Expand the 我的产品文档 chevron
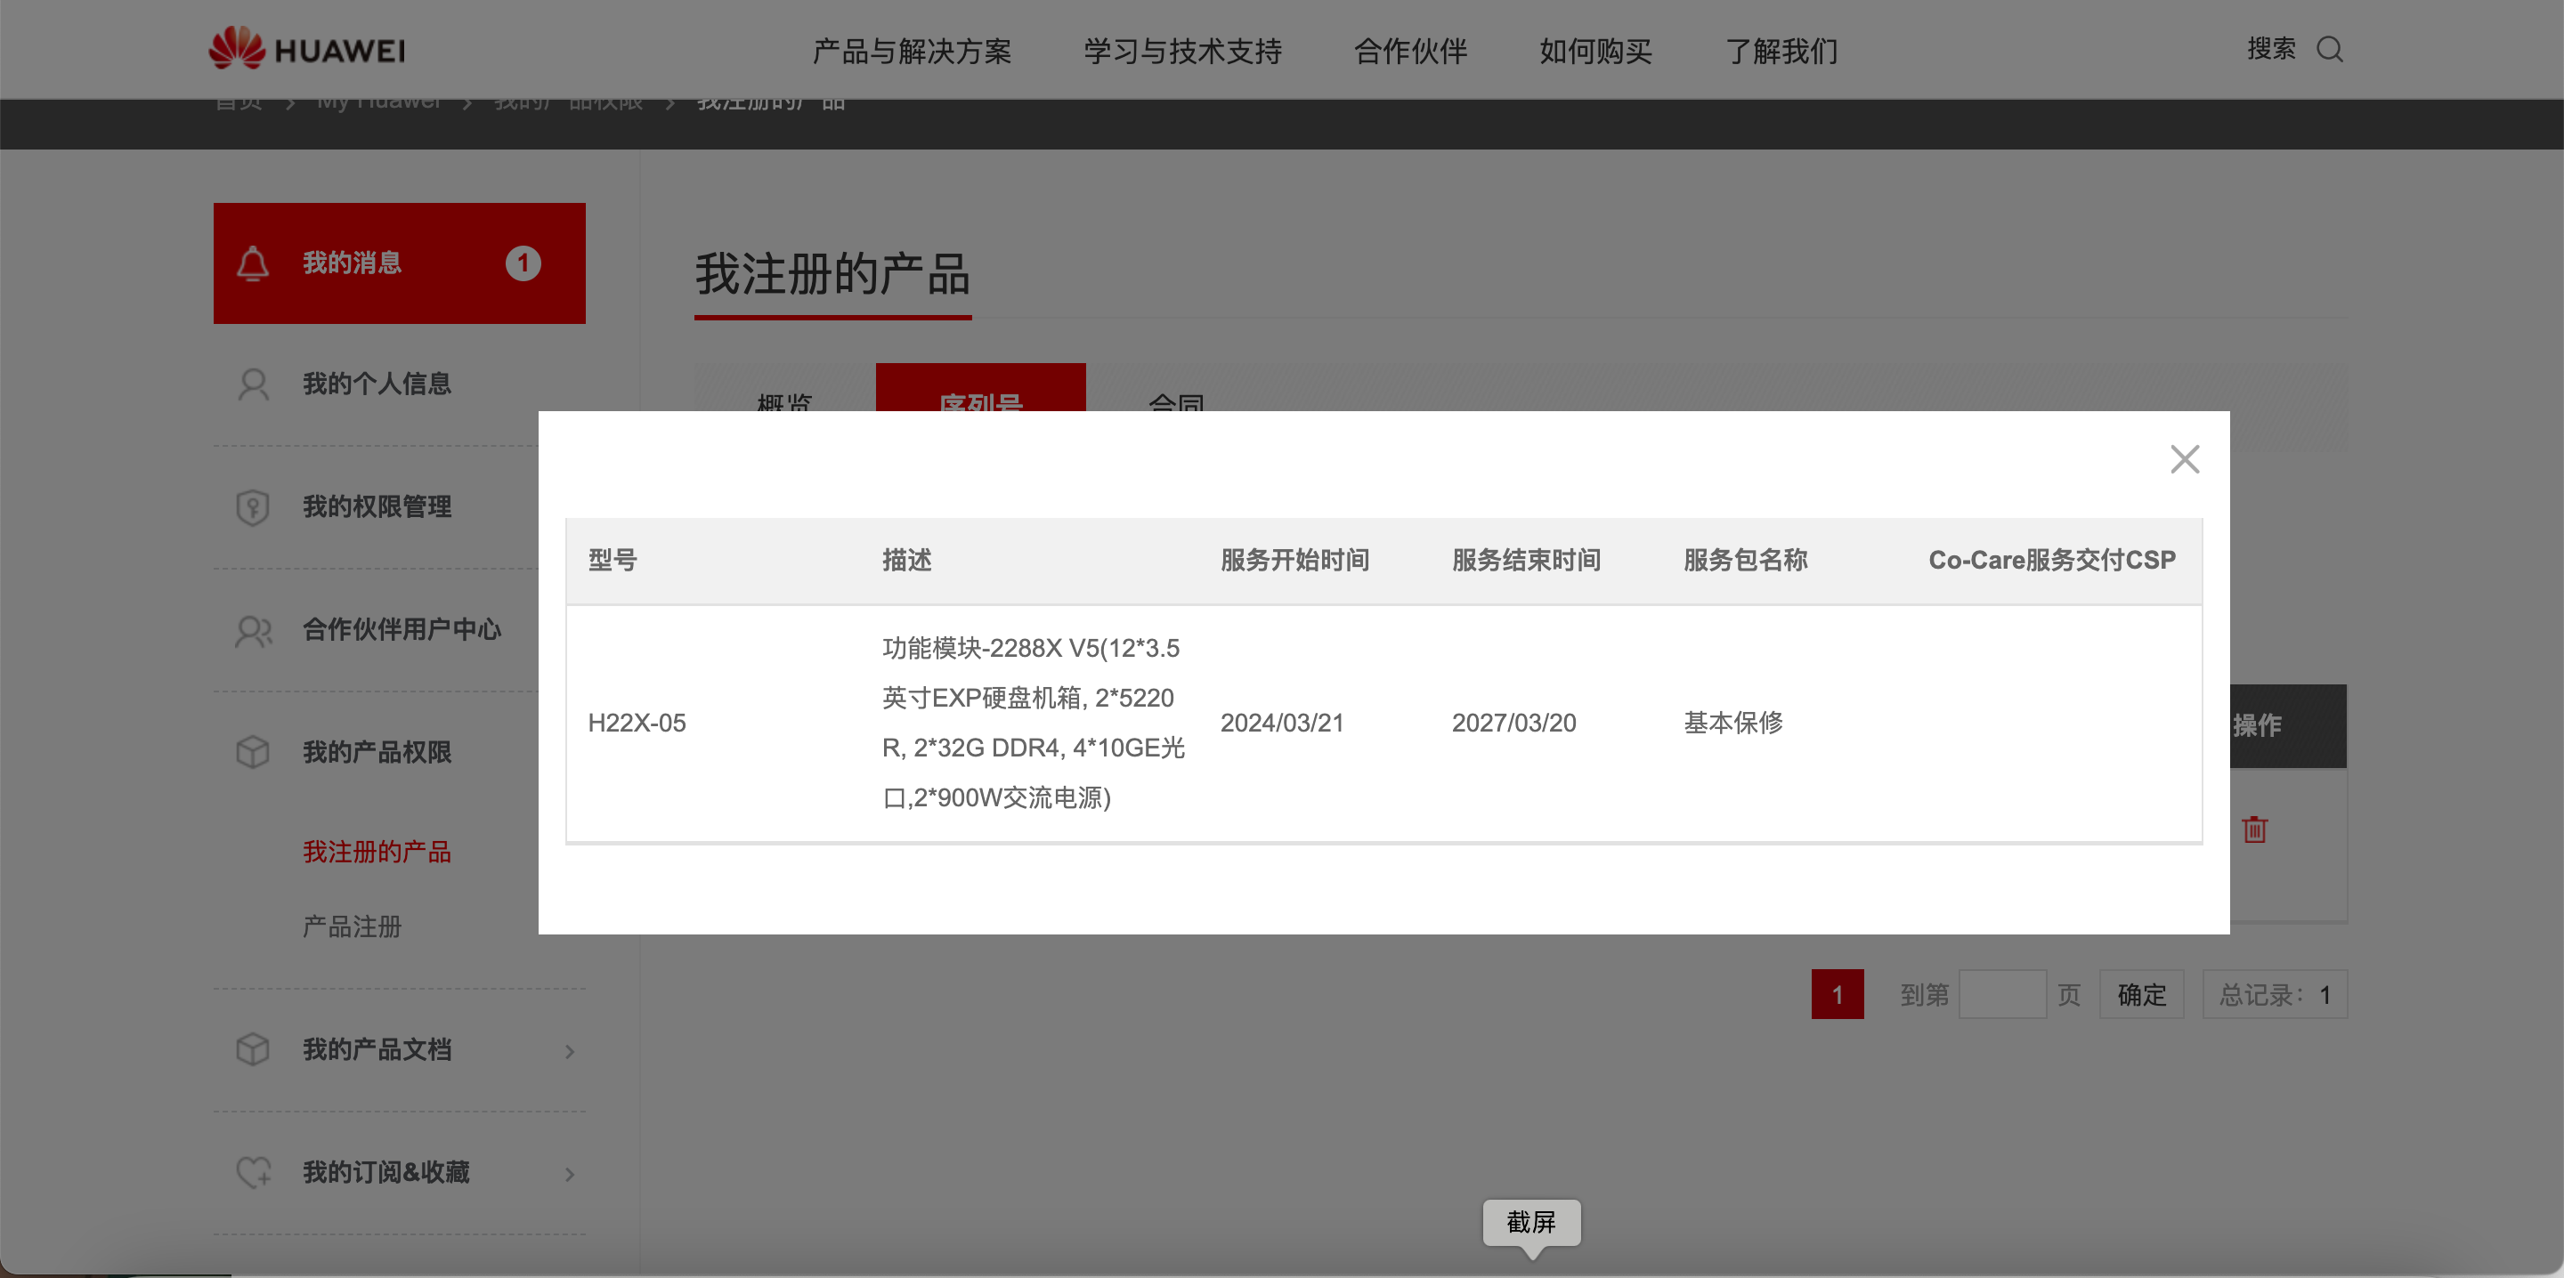The image size is (2564, 1278). (570, 1051)
